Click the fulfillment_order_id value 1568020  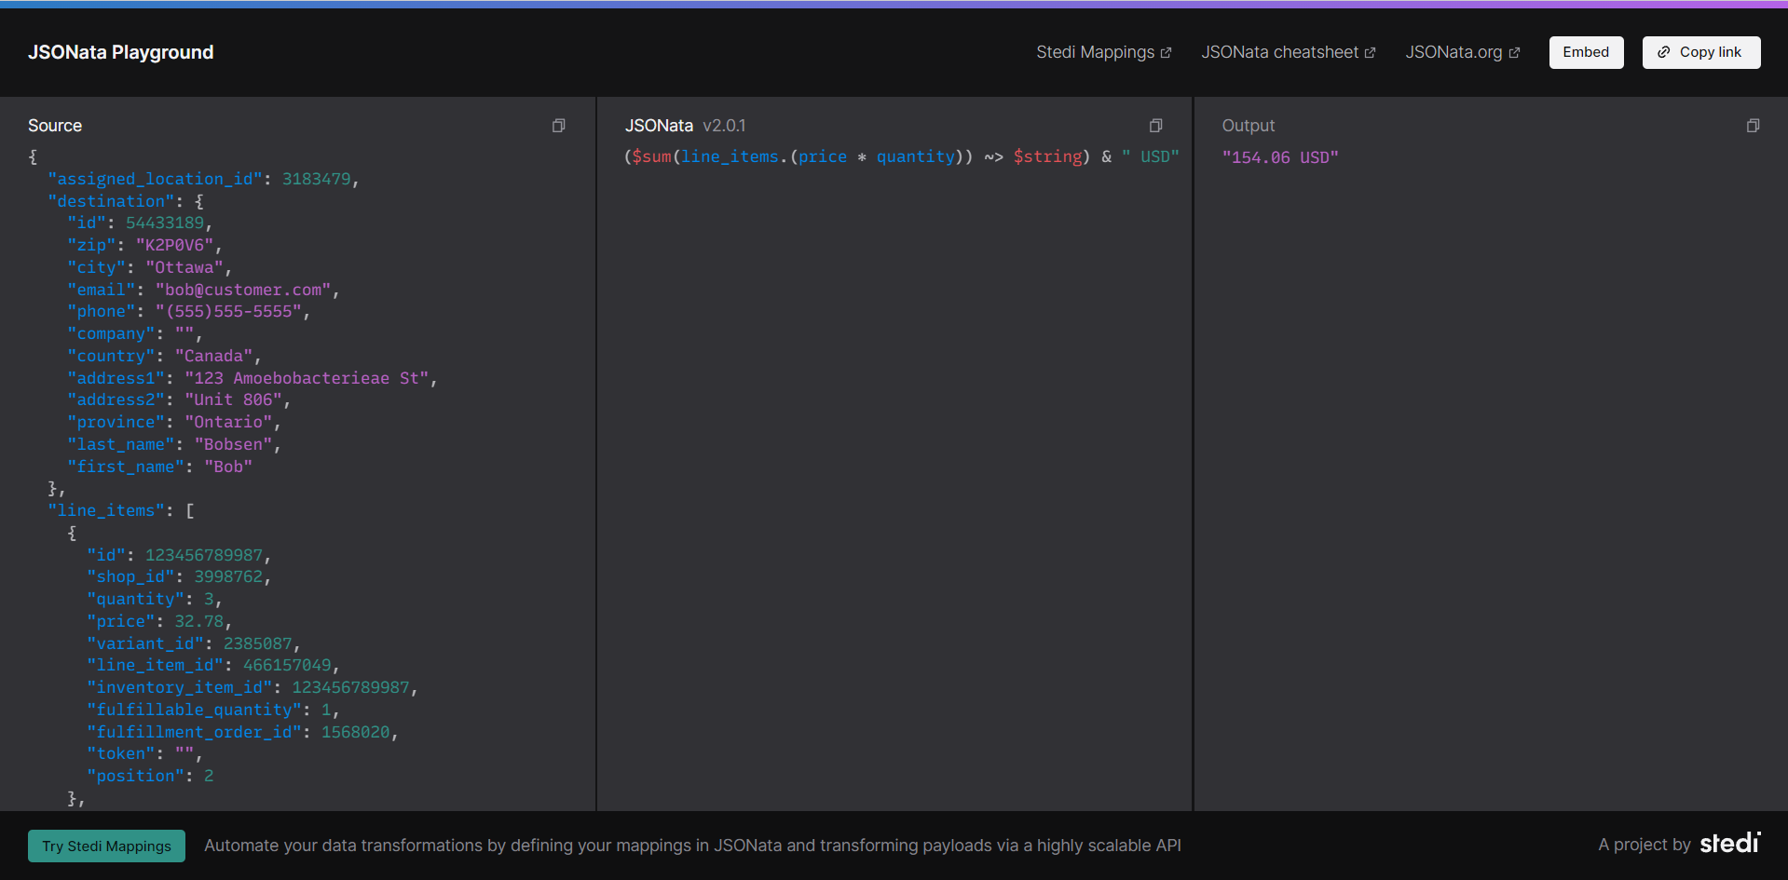[x=356, y=732]
